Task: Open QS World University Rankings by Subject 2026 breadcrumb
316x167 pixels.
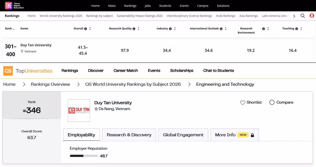Action: [x=133, y=84]
